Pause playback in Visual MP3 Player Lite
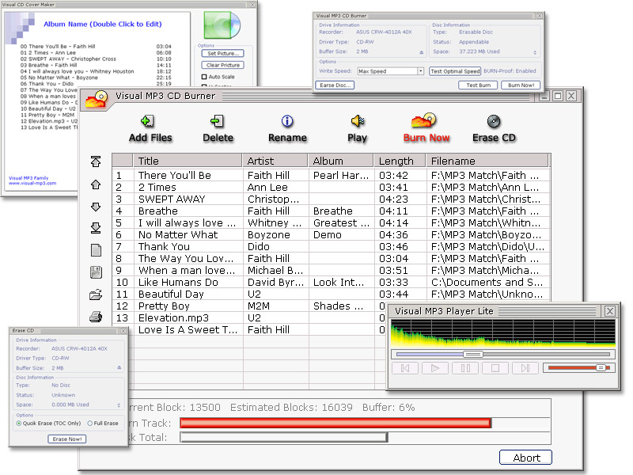 coord(465,368)
